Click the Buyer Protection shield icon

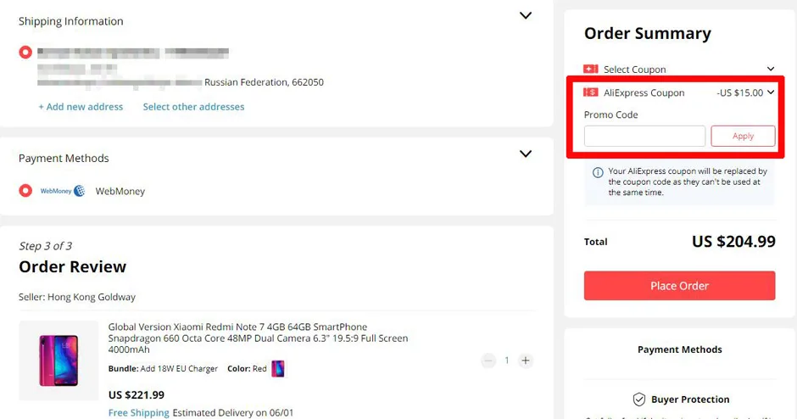tap(639, 399)
